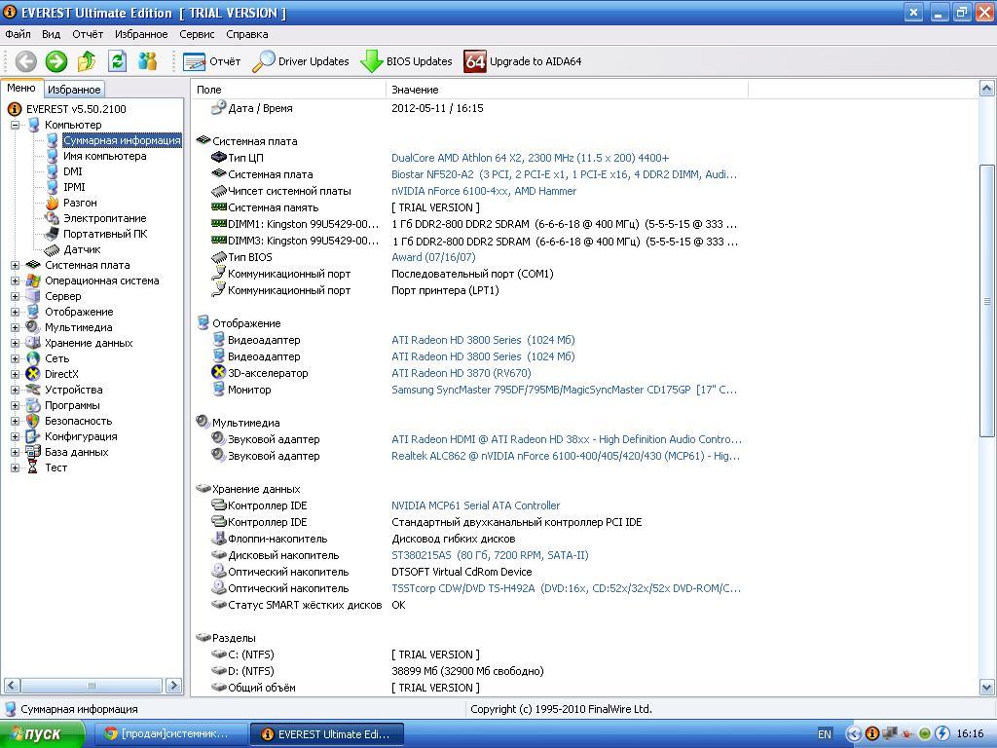Open the Сервис menu
This screenshot has width=997, height=748.
click(x=197, y=34)
